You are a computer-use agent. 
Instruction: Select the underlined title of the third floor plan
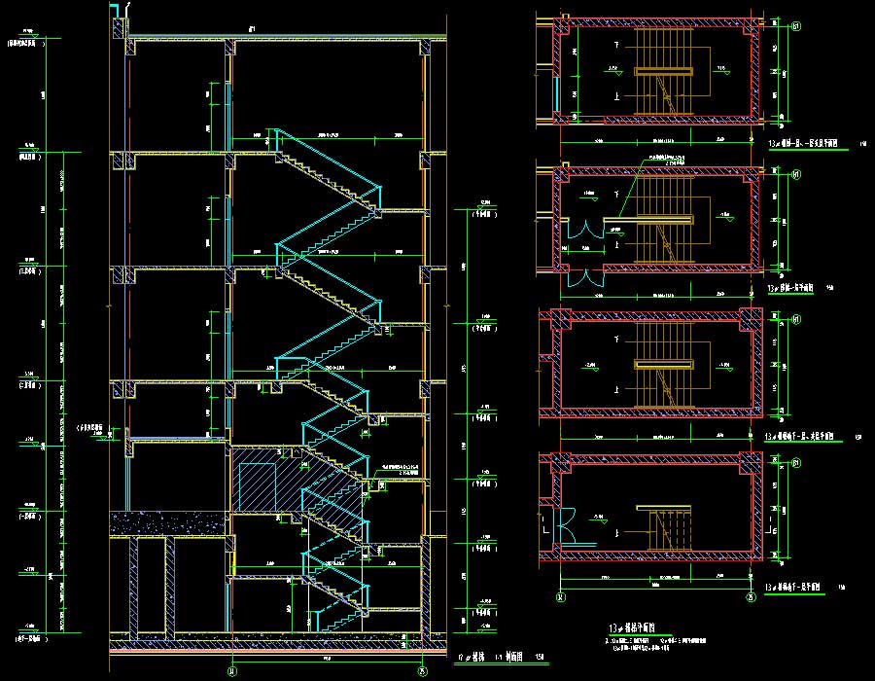click(800, 437)
